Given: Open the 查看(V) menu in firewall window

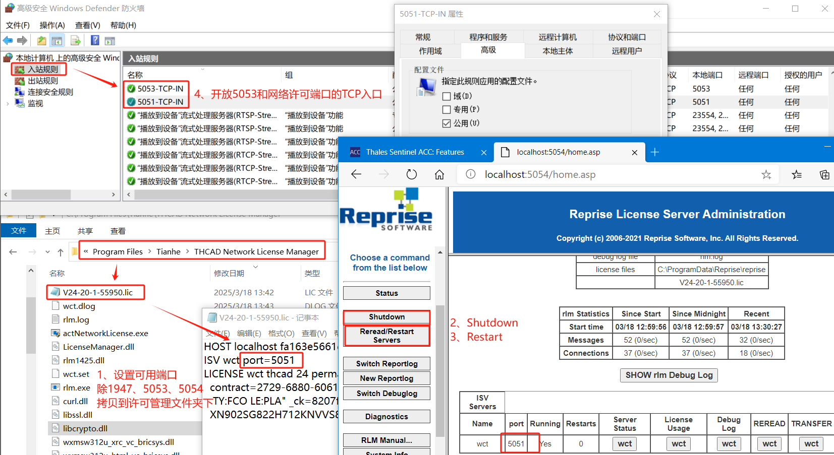Looking at the screenshot, I should tap(88, 25).
